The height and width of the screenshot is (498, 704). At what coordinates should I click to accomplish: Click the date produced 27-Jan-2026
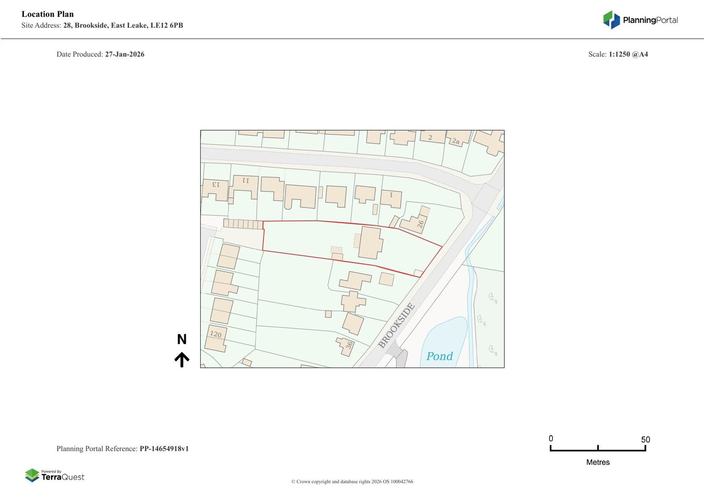pos(125,54)
